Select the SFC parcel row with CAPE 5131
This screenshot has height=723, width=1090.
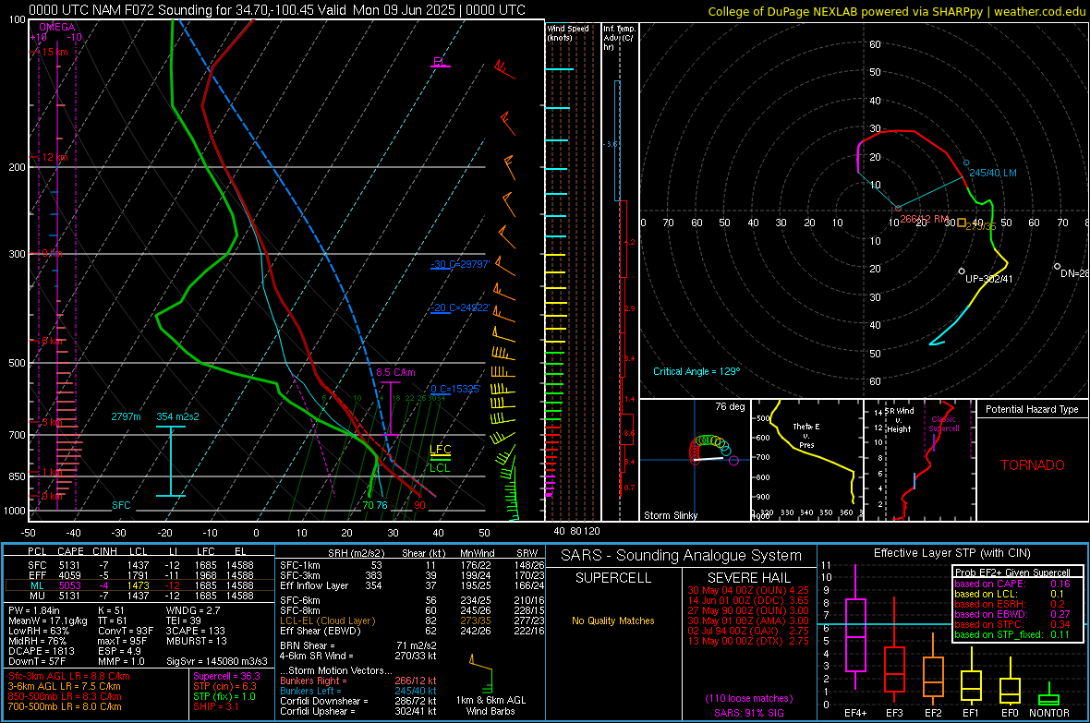(x=139, y=565)
